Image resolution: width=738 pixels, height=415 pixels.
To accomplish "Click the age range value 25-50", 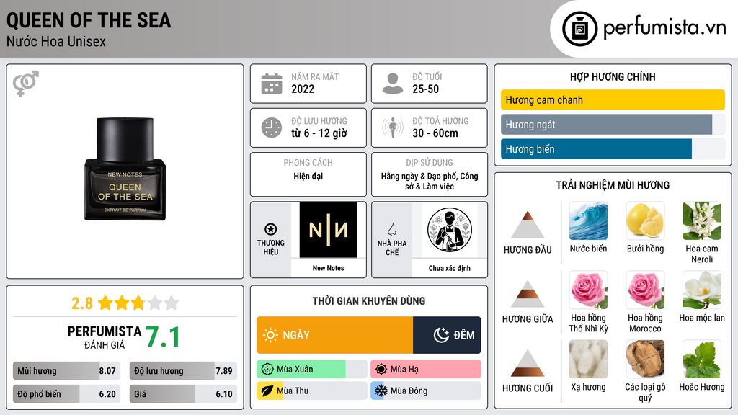I will [425, 89].
